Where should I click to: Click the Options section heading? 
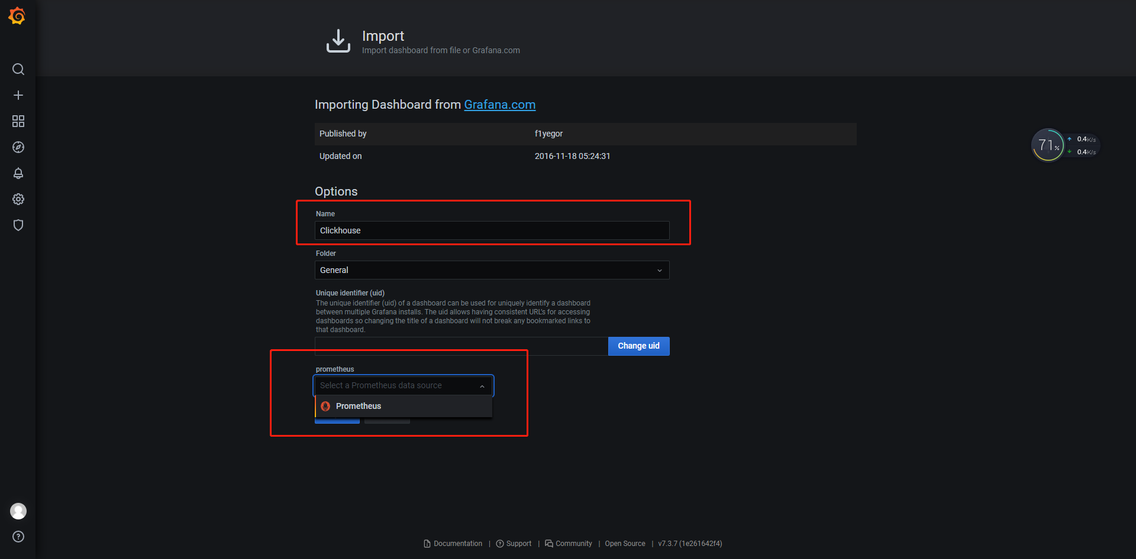336,191
